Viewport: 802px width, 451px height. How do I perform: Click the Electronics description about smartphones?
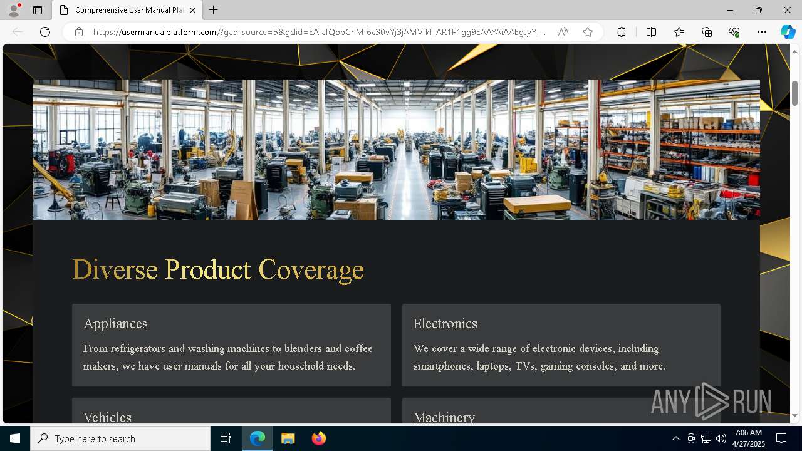tap(539, 357)
